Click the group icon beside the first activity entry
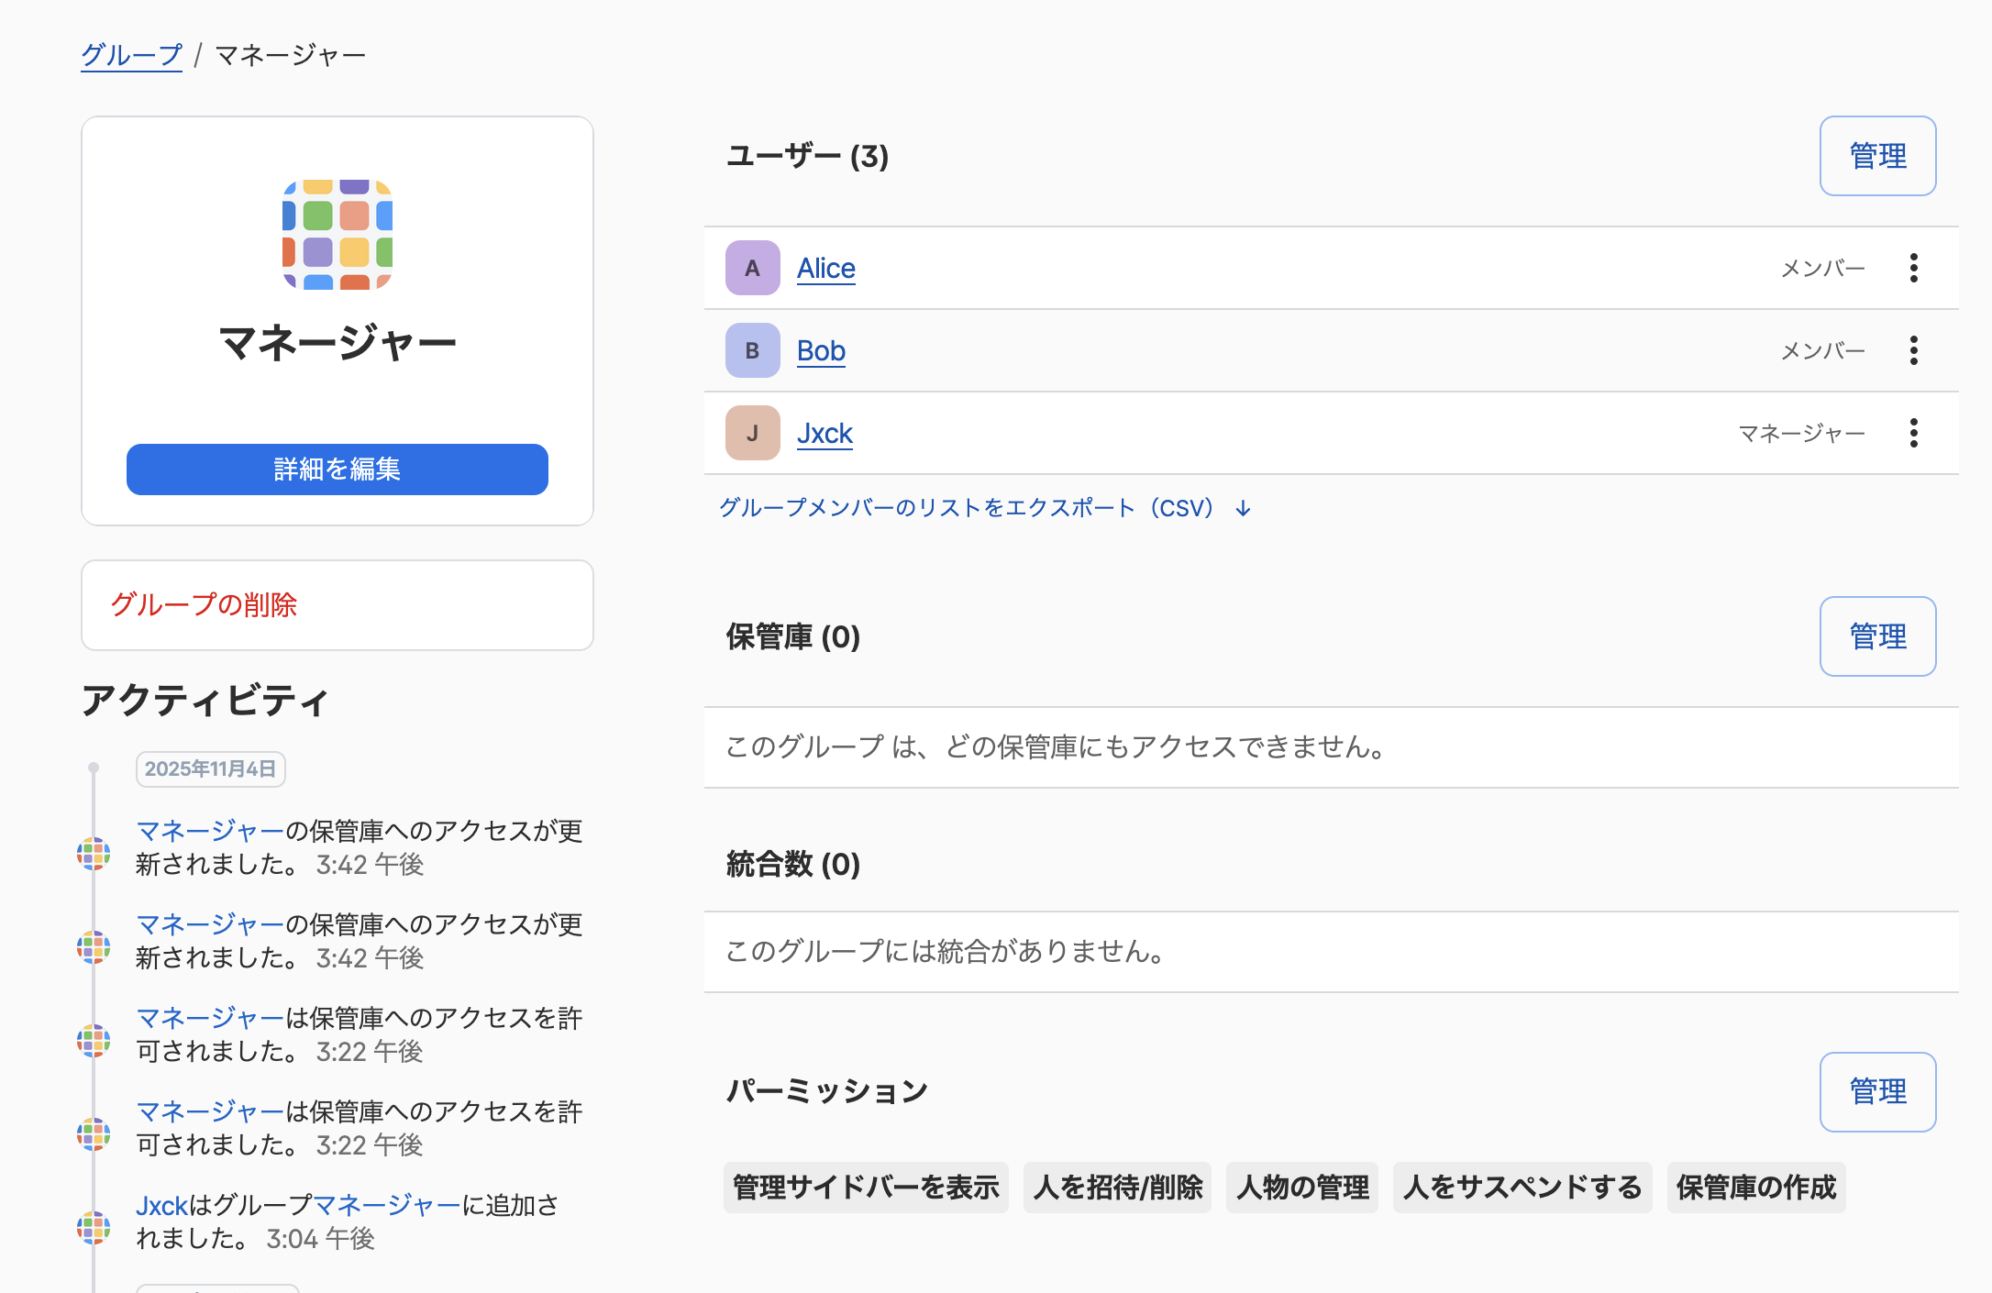1992x1293 pixels. (94, 853)
